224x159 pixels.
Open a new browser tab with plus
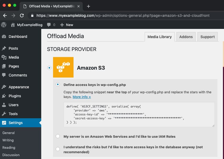click(88, 6)
